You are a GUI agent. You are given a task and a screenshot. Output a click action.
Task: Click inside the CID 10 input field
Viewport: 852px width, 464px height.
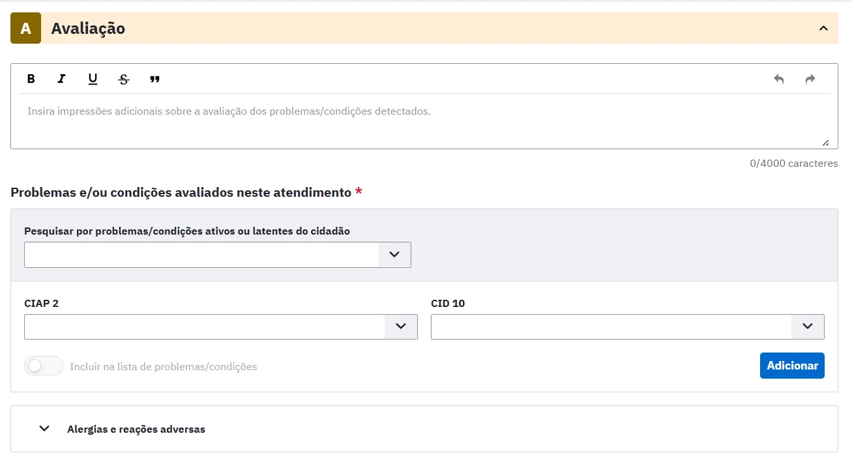pyautogui.click(x=611, y=326)
